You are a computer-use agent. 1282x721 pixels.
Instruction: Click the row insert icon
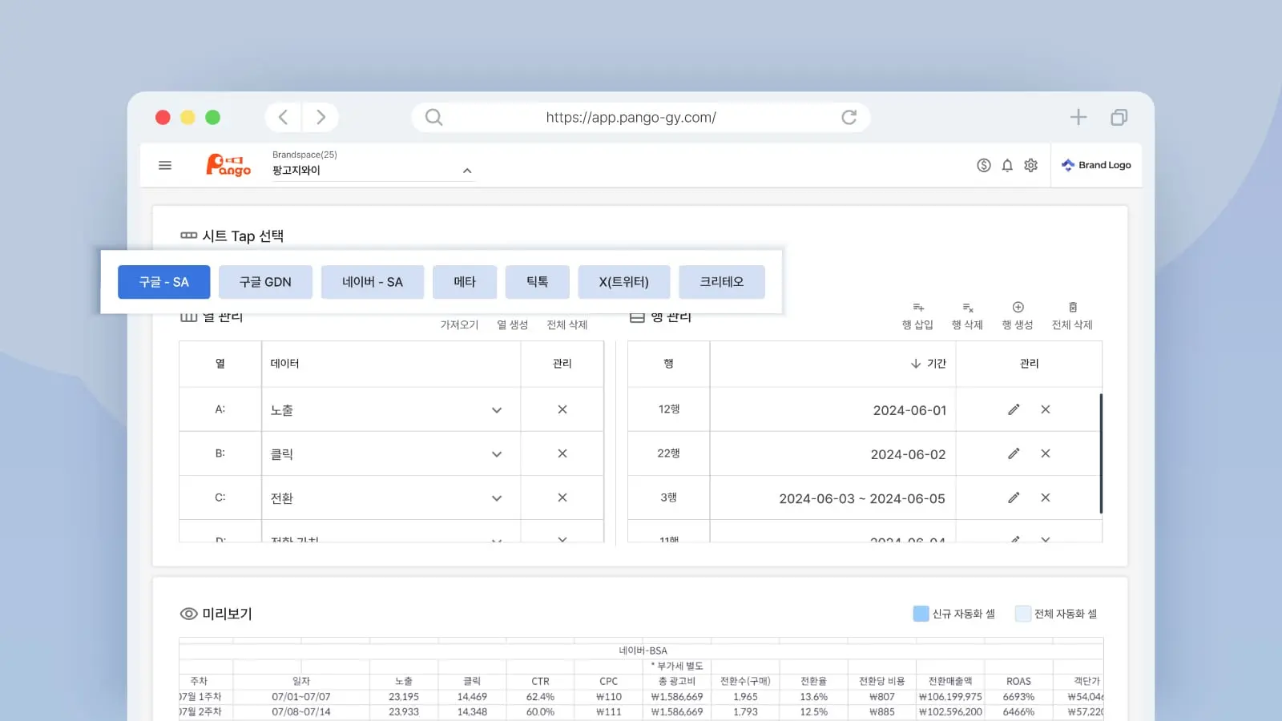pyautogui.click(x=918, y=308)
